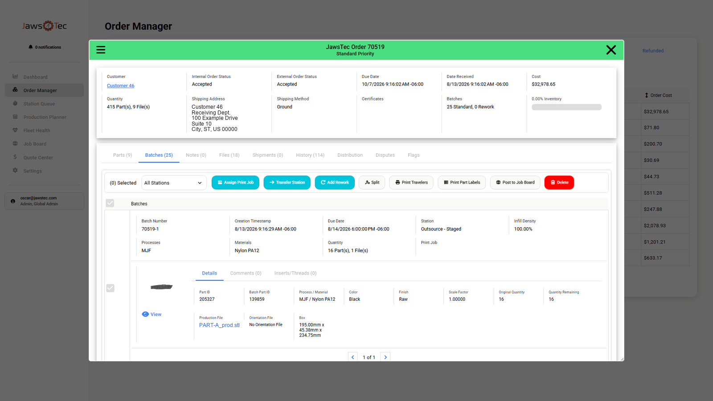Toggle the select-all Batches checkbox

coord(110,203)
